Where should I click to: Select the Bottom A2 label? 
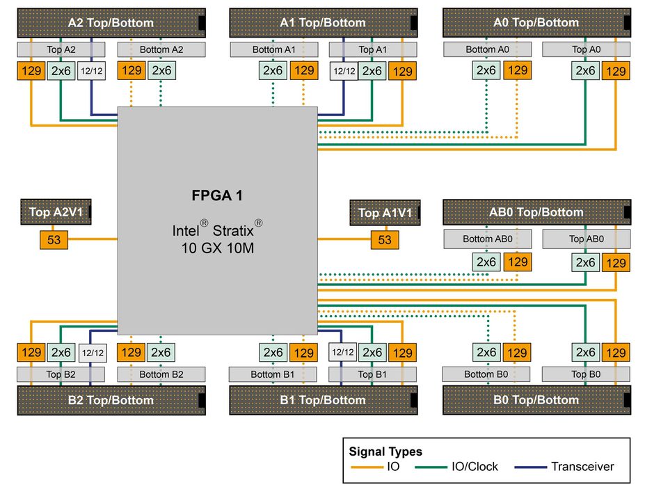(x=161, y=50)
